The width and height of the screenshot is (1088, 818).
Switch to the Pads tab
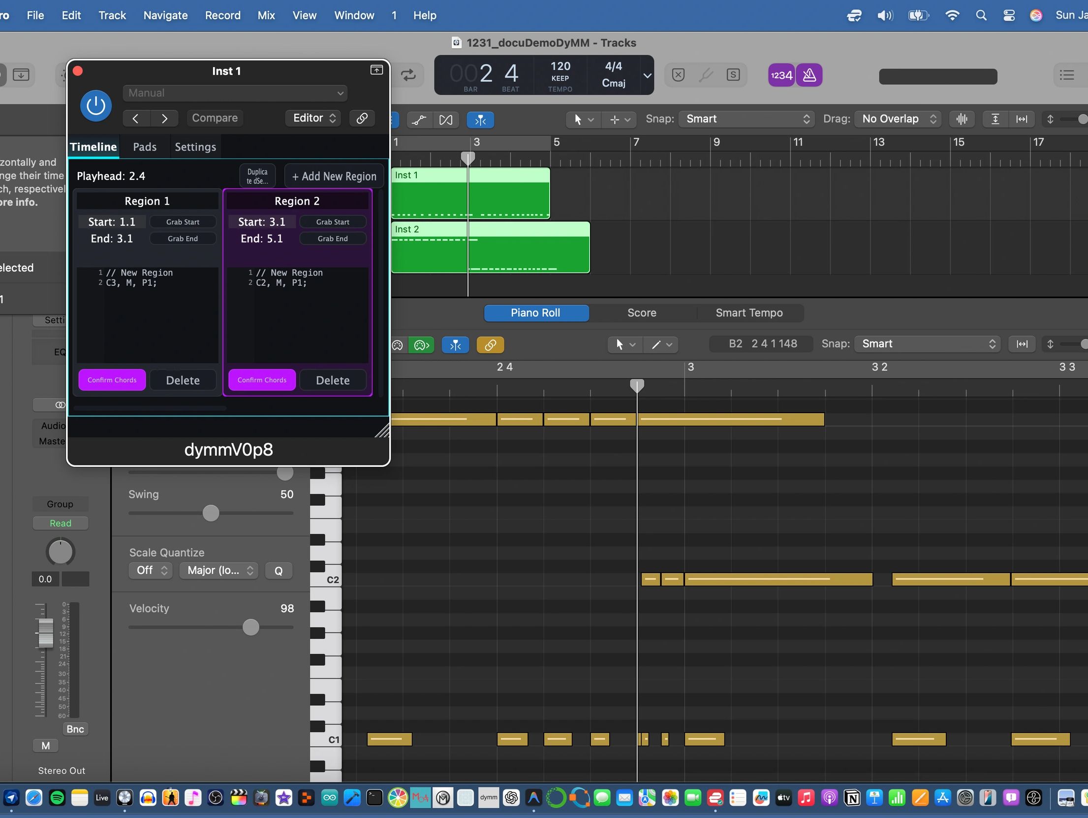coord(145,147)
